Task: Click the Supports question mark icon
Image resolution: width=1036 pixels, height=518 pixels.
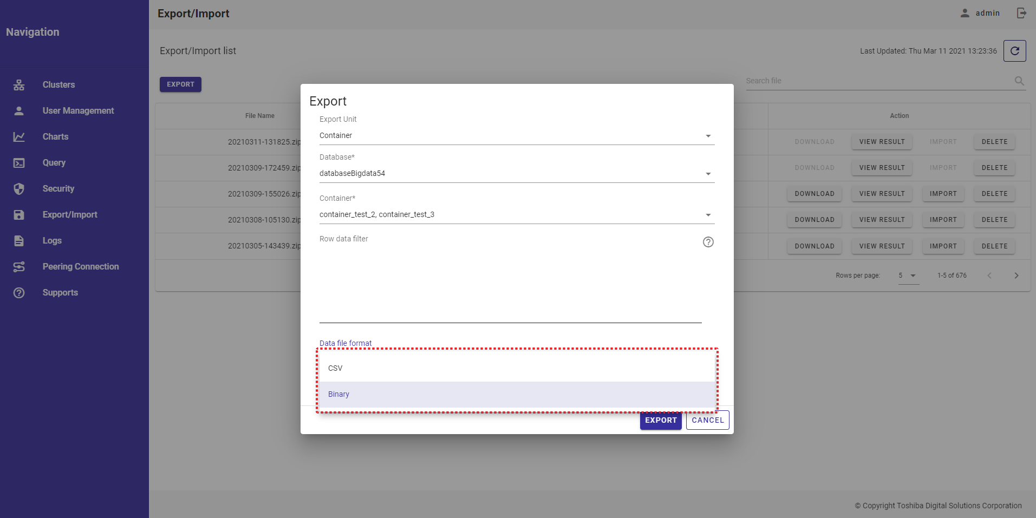Action: pyautogui.click(x=19, y=292)
